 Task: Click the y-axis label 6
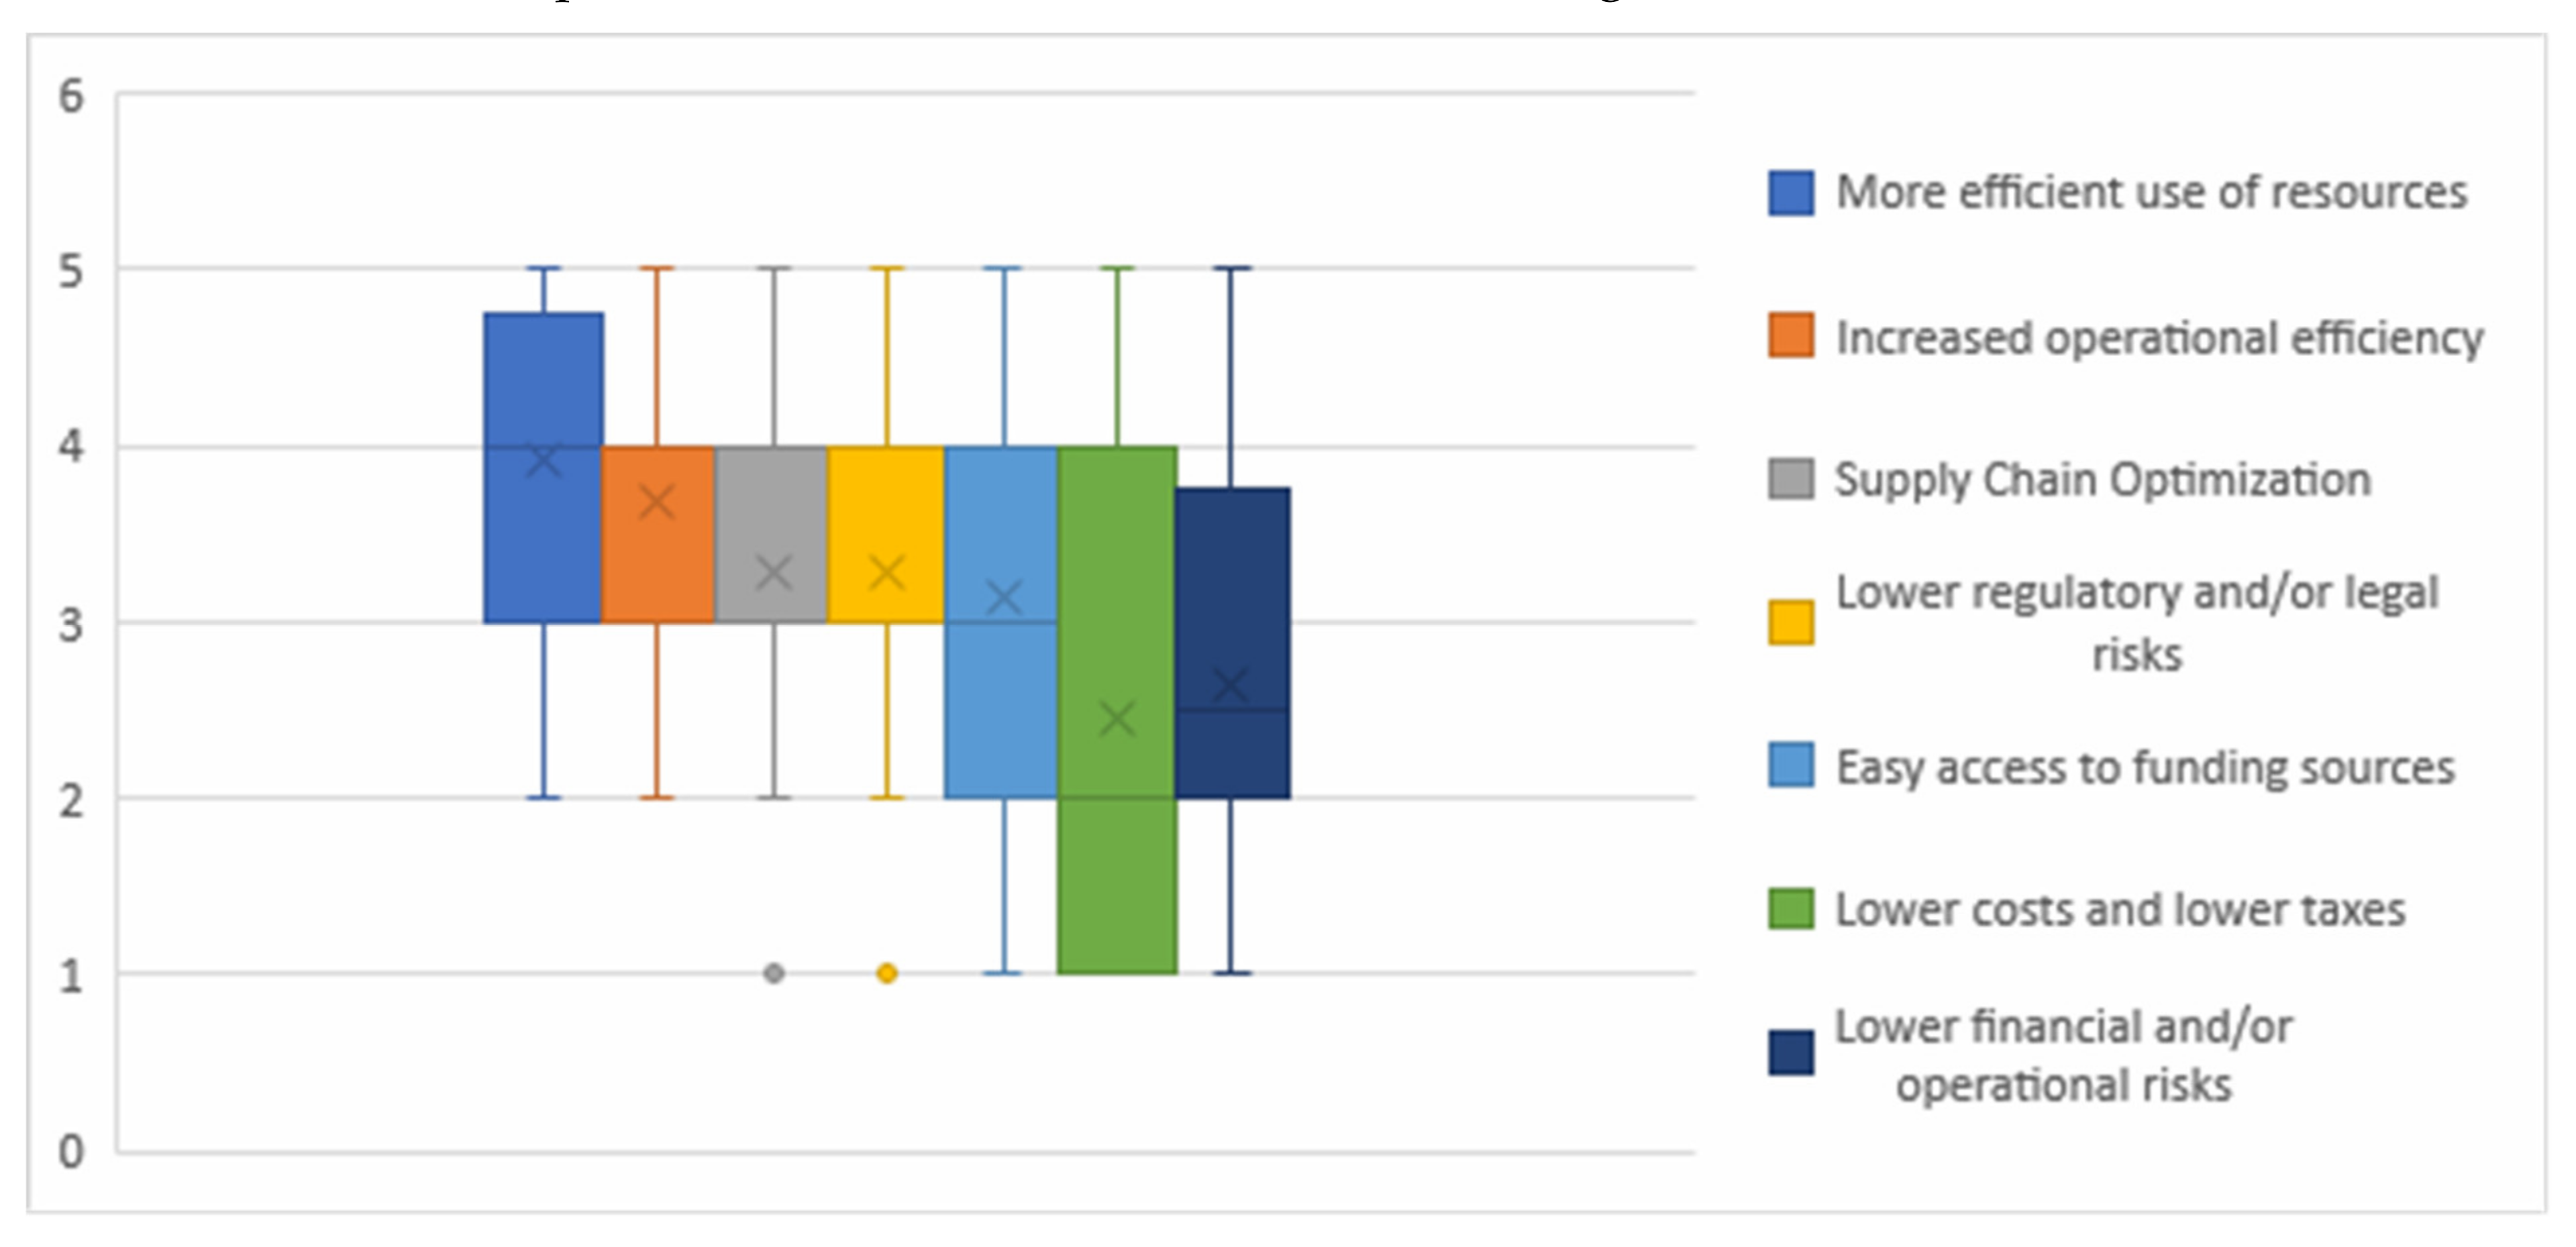tap(71, 97)
